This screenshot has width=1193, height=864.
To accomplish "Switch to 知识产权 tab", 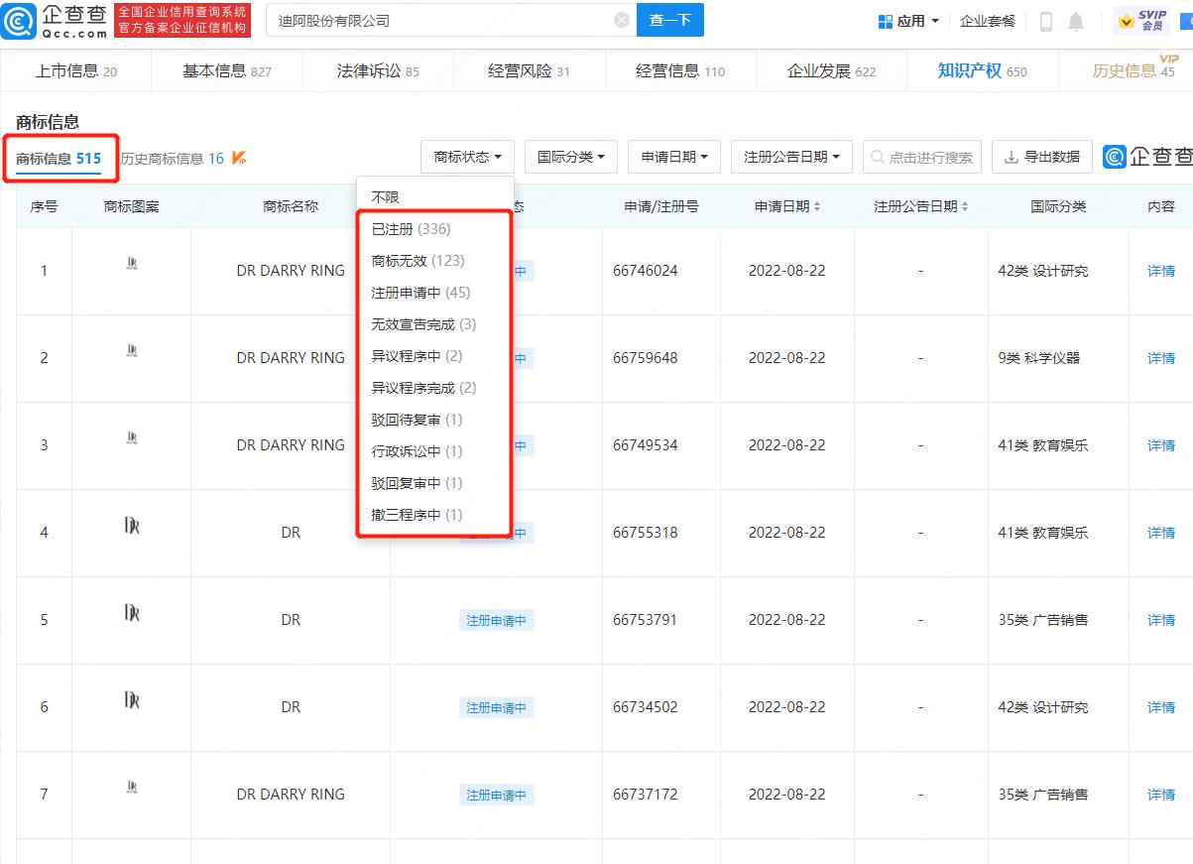I will [x=983, y=71].
